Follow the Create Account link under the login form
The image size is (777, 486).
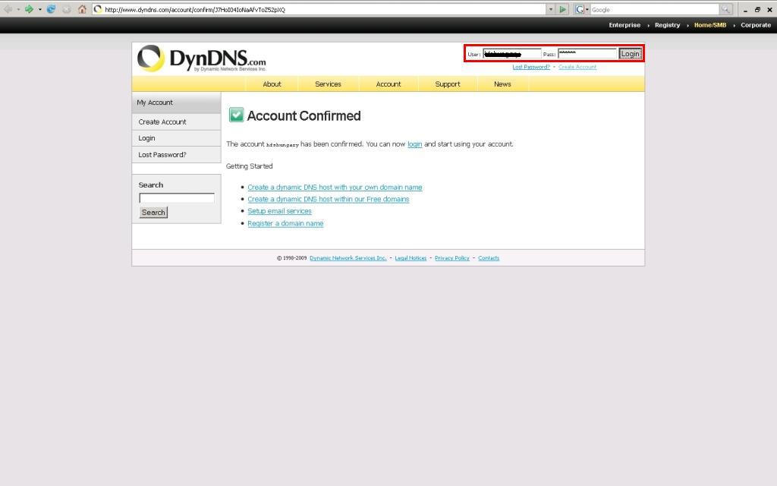tap(577, 67)
